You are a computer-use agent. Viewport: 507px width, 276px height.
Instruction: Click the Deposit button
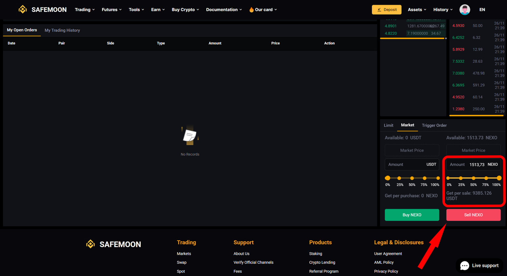click(387, 10)
